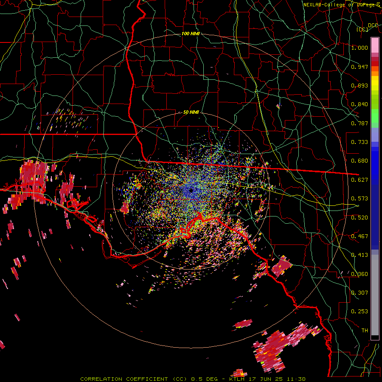Pick the gray segment of the color bar
Viewport: 382px width, 382px height.
coord(375,295)
